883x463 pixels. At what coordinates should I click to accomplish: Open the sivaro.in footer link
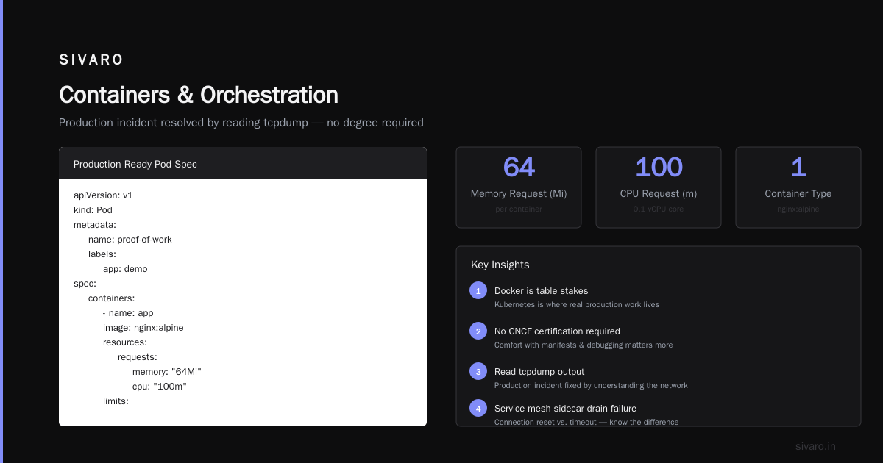pyautogui.click(x=815, y=446)
